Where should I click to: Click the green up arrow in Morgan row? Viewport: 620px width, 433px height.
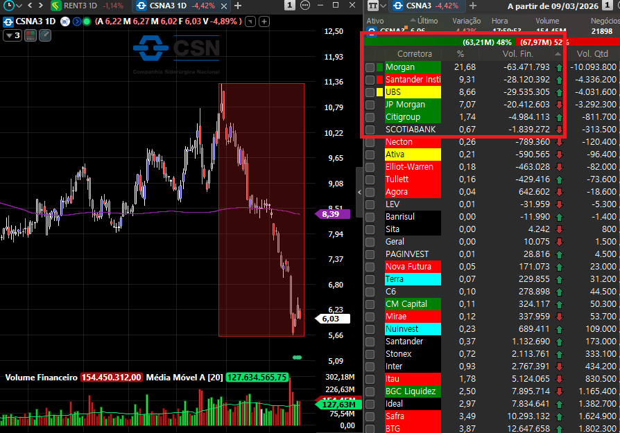559,68
